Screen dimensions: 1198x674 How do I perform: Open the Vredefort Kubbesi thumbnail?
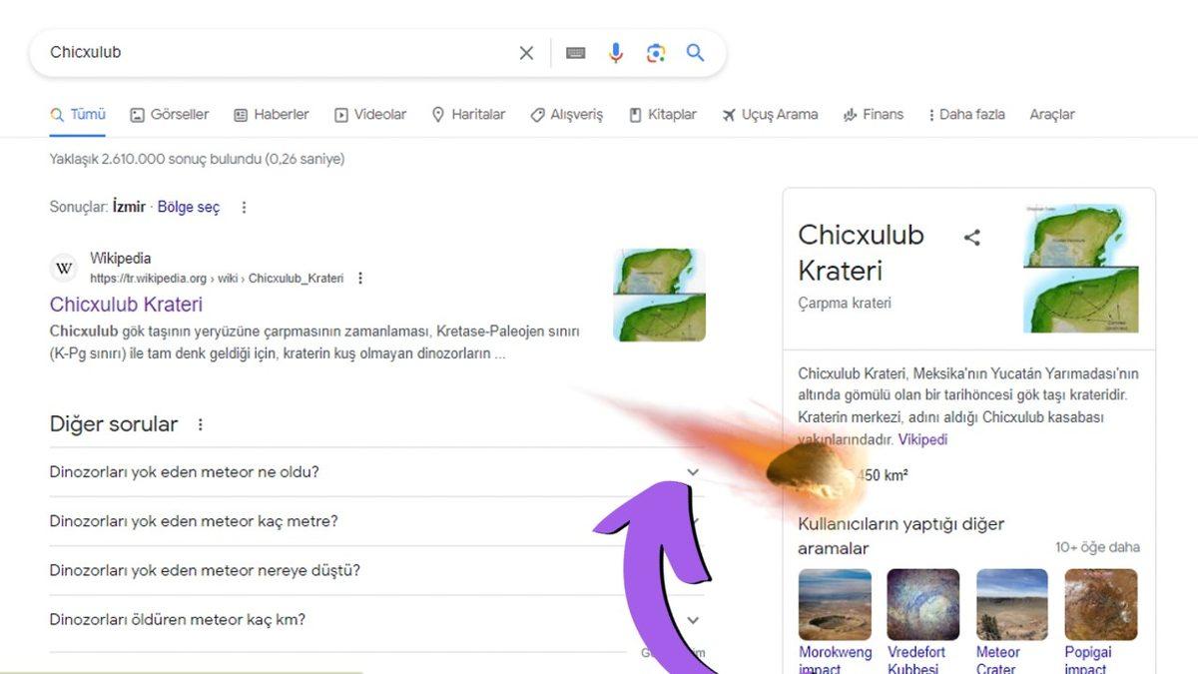(922, 603)
